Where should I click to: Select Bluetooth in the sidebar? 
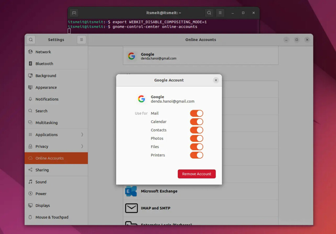tap(44, 64)
